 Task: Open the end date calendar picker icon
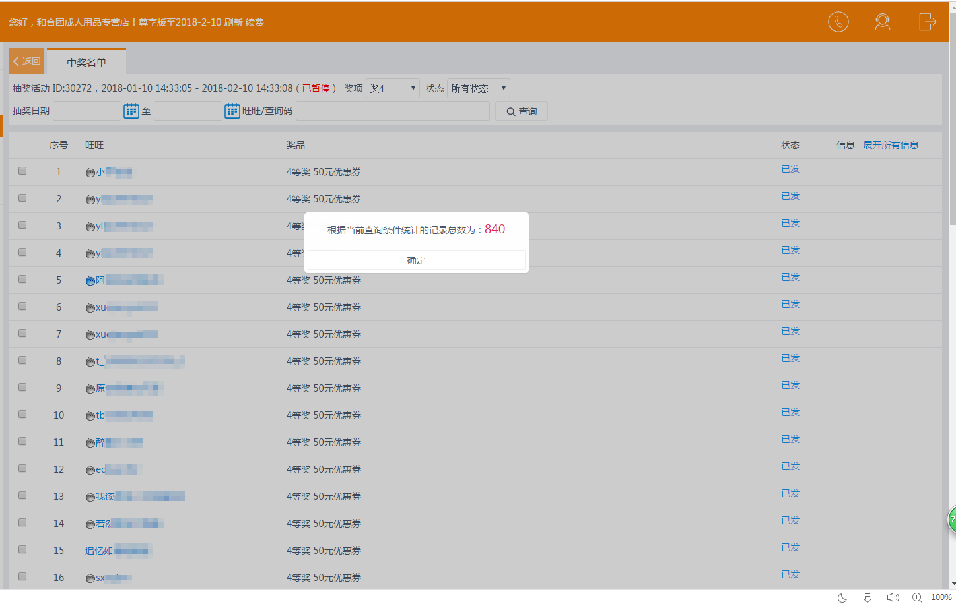pos(232,111)
